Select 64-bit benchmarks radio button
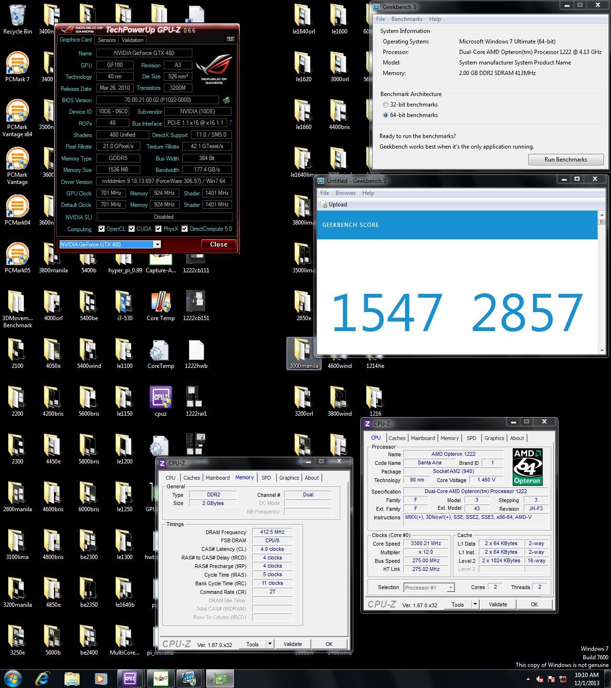This screenshot has width=611, height=688. click(386, 115)
